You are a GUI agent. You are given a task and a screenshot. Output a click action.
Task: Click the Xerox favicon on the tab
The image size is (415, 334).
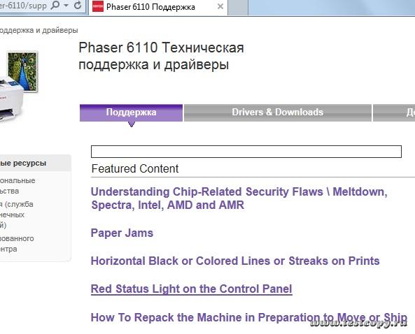[x=98, y=7]
